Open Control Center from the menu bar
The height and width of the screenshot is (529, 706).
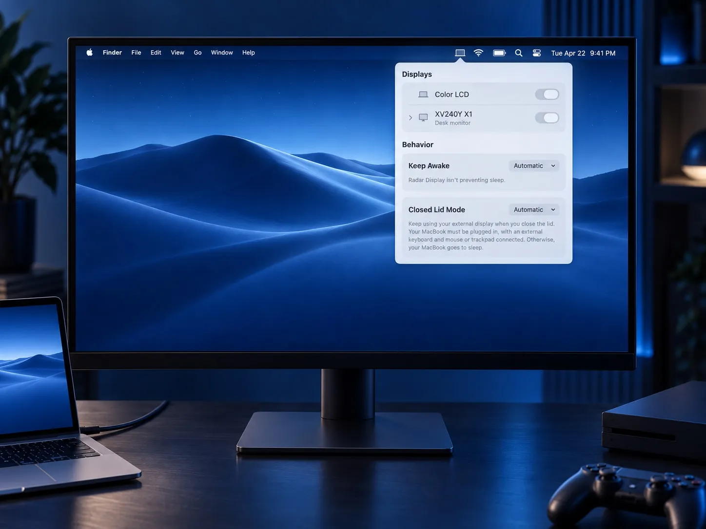pos(537,53)
